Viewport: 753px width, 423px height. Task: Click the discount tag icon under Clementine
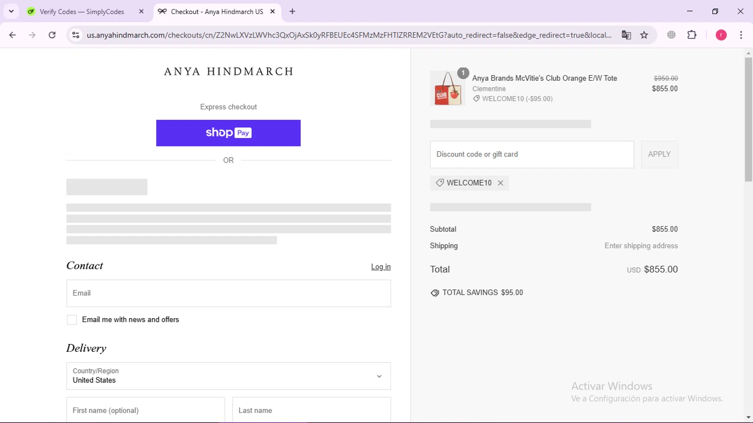(x=476, y=99)
